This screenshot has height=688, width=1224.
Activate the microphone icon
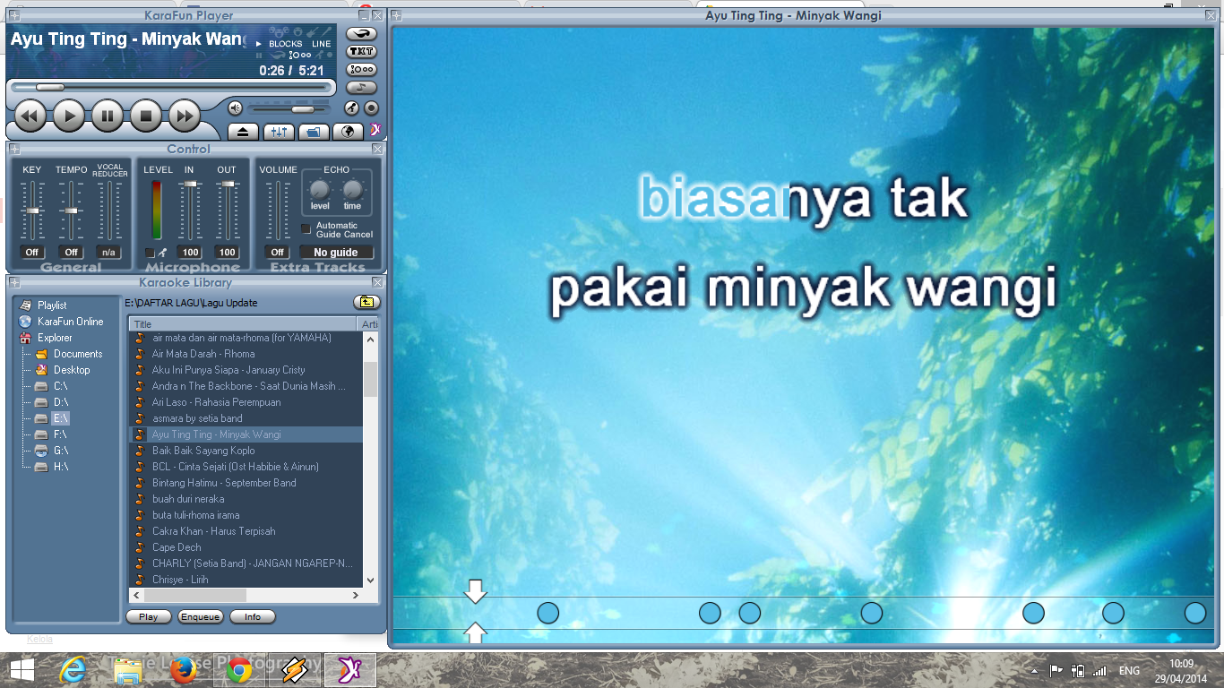point(352,108)
